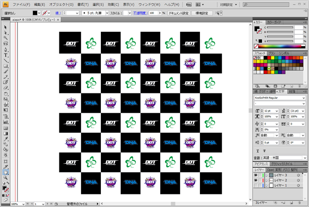Open the 英語:米国 language dropdown
309x207 pixels.
pos(305,158)
